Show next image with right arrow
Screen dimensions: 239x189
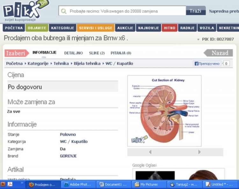coord(199,152)
